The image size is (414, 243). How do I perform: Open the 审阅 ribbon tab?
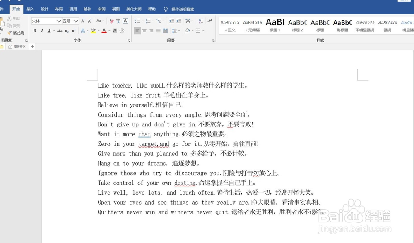coord(101,9)
